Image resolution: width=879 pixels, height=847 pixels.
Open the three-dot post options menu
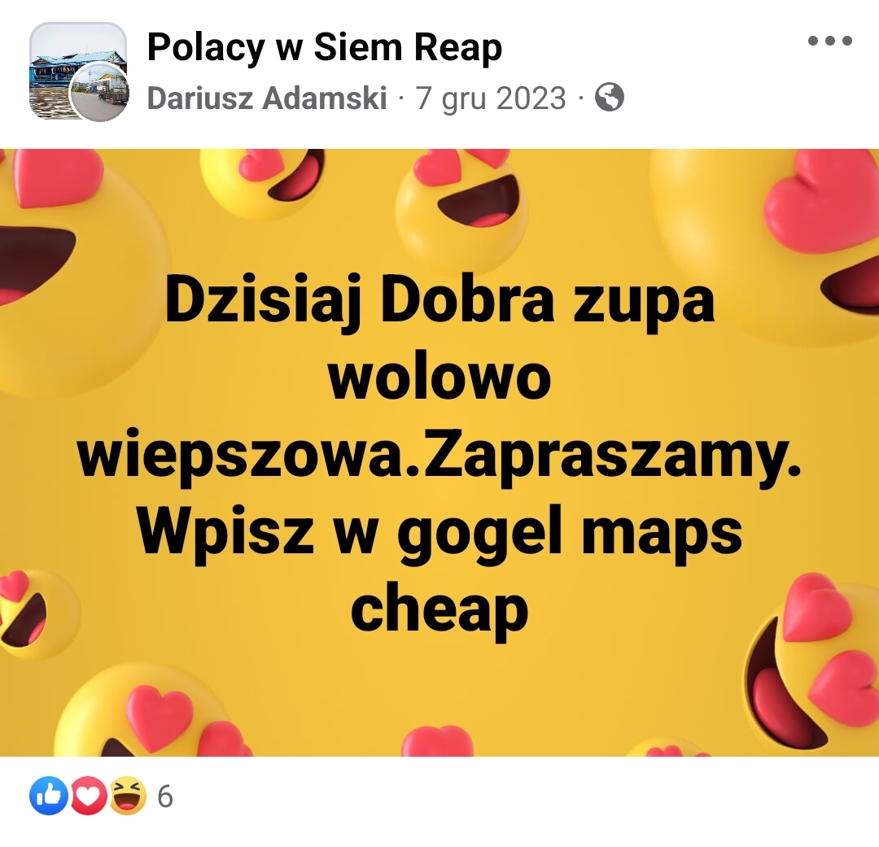(829, 41)
